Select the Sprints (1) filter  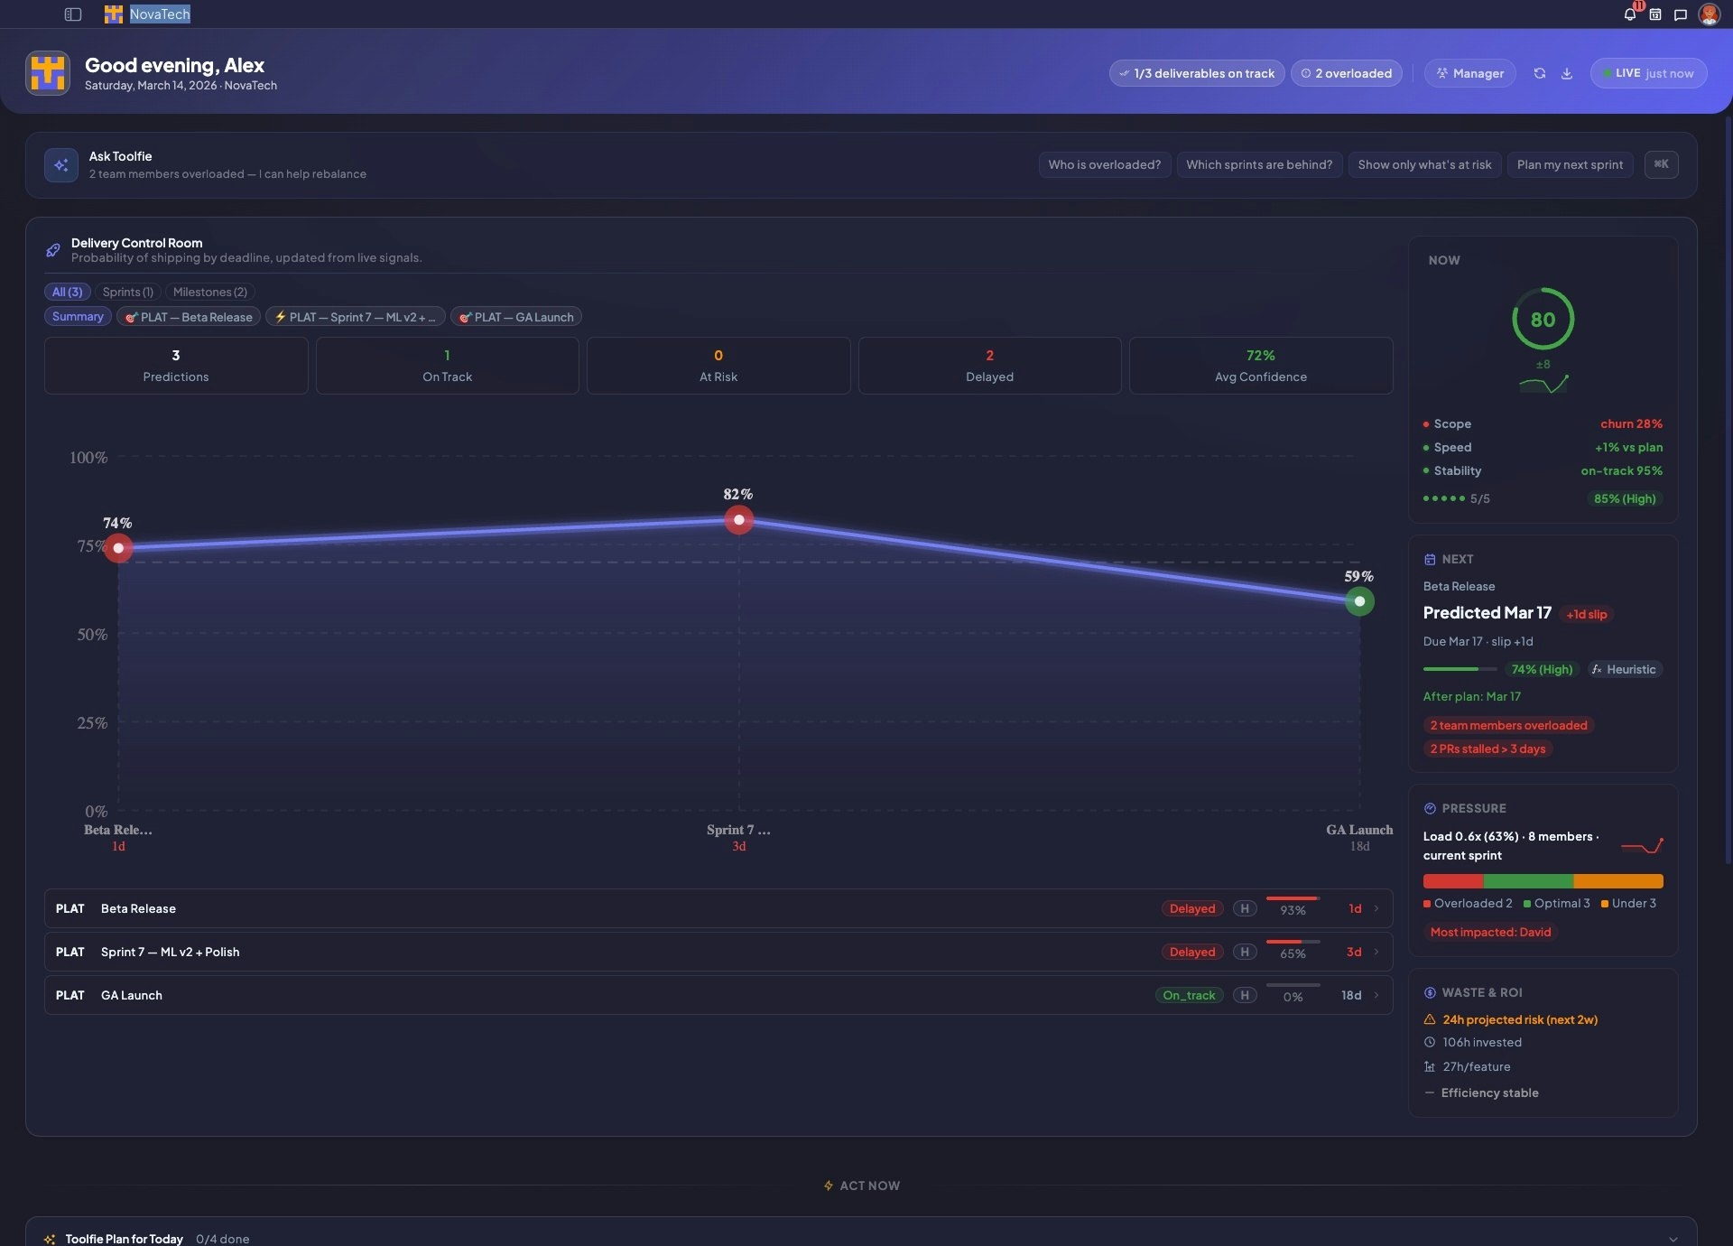(127, 292)
